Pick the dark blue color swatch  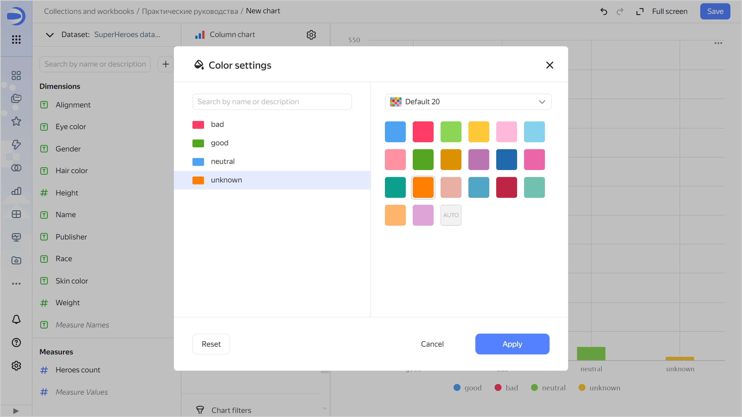point(506,160)
